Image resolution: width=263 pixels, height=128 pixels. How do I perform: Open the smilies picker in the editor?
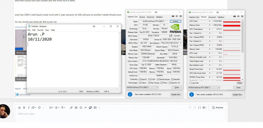pyautogui.click(x=81, y=108)
